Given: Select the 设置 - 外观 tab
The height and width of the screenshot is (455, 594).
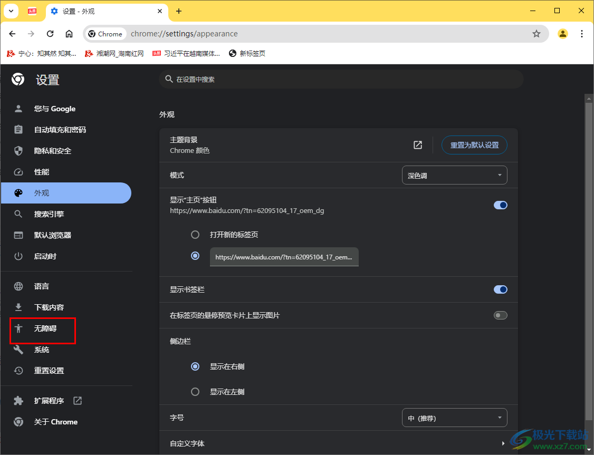Looking at the screenshot, I should click(107, 11).
